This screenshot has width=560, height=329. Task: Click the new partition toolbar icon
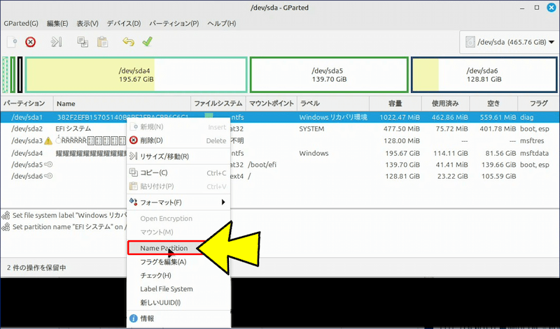[10, 42]
